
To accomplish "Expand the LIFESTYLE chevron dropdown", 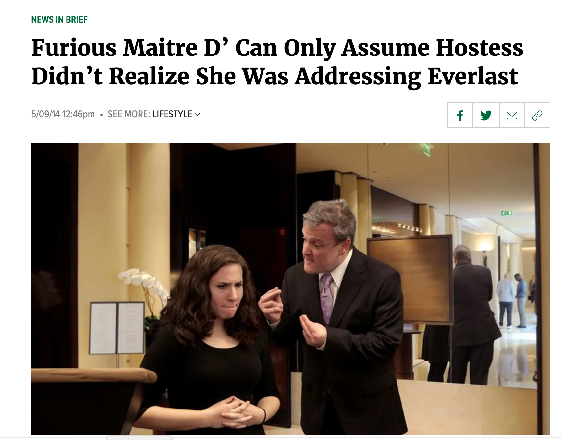I will tap(197, 114).
